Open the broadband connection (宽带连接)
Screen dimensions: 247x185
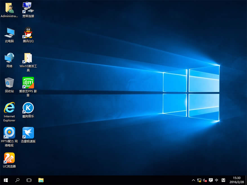click(28, 8)
